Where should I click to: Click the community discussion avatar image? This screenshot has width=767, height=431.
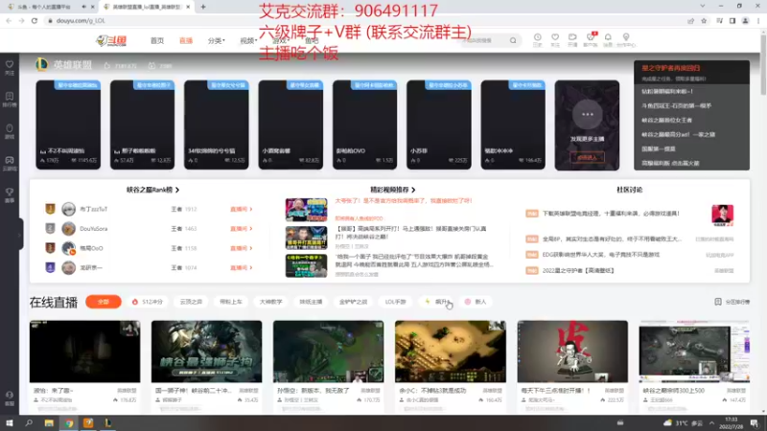722,215
